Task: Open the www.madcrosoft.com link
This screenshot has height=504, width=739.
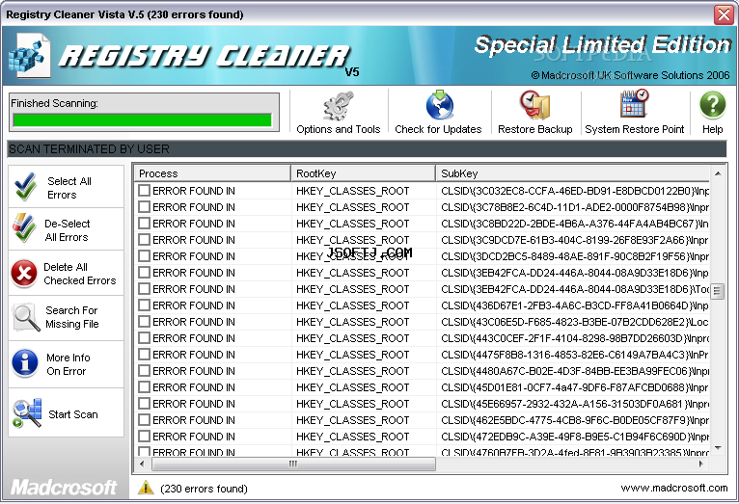Action: [674, 488]
